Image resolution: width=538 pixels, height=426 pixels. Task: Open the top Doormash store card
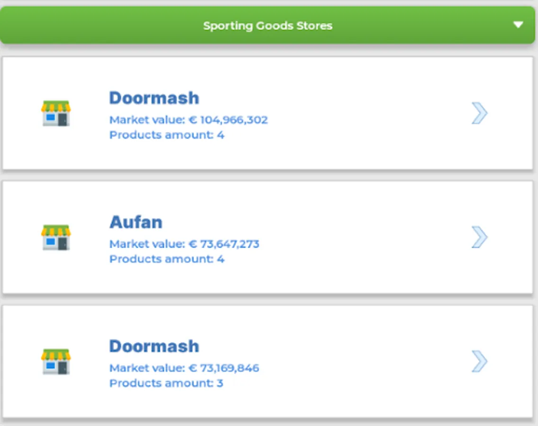268,113
